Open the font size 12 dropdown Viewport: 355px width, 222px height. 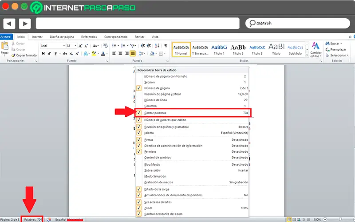tap(75, 46)
